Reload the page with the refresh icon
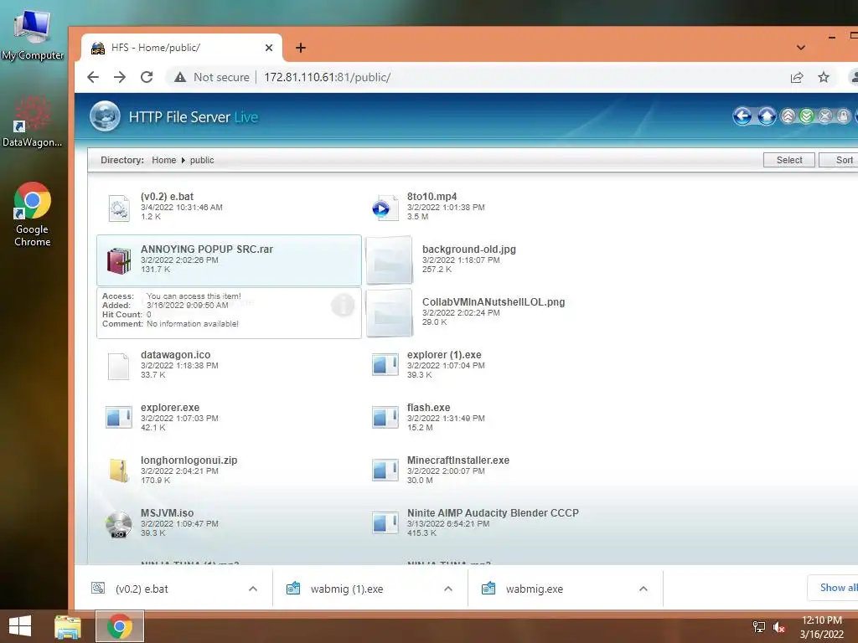Image resolution: width=858 pixels, height=643 pixels. tap(146, 77)
